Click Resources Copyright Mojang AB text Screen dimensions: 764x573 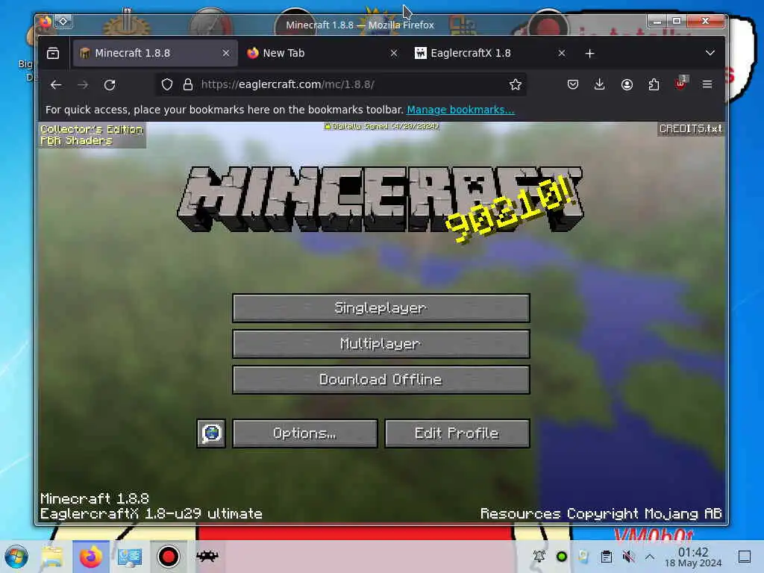tap(601, 514)
